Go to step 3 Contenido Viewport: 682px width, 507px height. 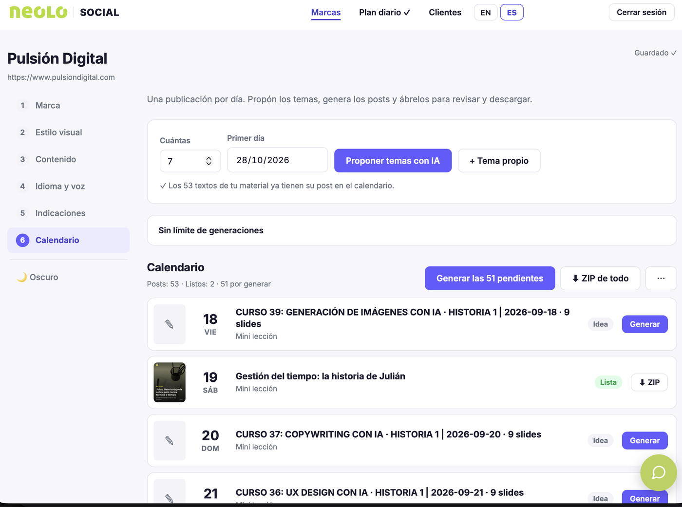click(x=68, y=159)
